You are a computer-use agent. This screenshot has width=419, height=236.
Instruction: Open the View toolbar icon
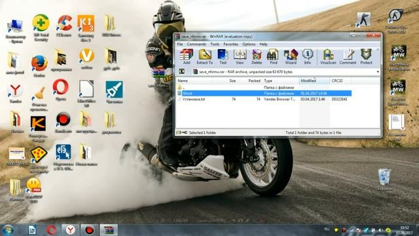coord(240,57)
